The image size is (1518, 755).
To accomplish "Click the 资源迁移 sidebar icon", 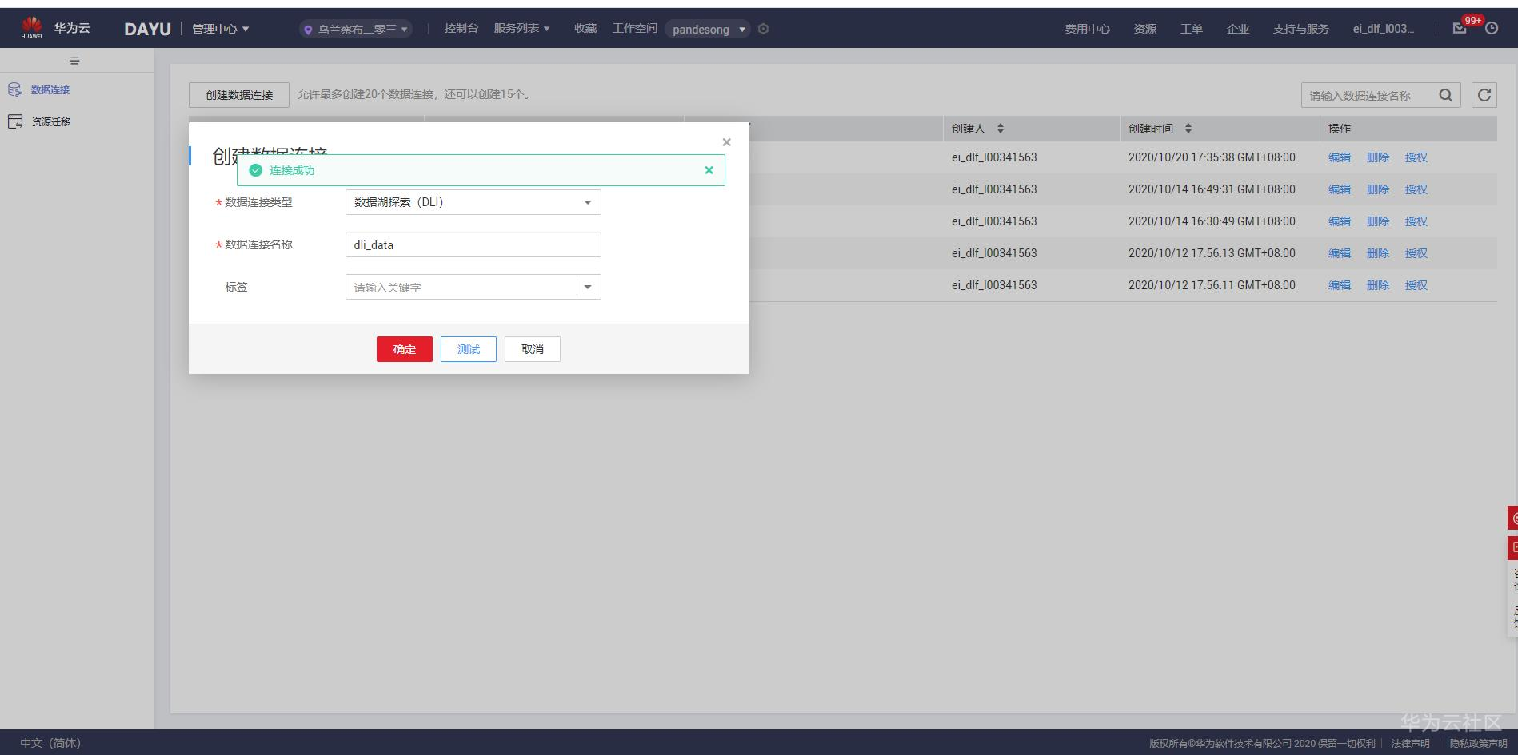I will (x=15, y=121).
